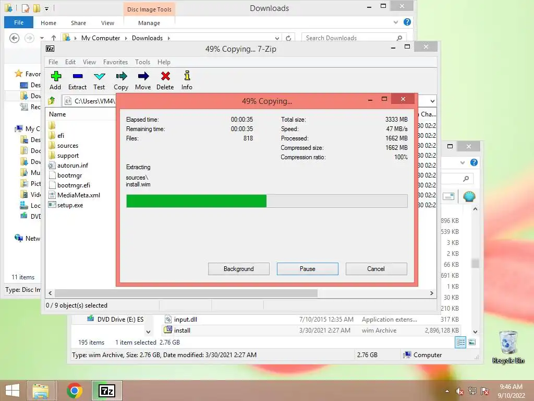534x401 pixels.
Task: Select setup.exe in 7-Zip file list
Action: (x=70, y=205)
